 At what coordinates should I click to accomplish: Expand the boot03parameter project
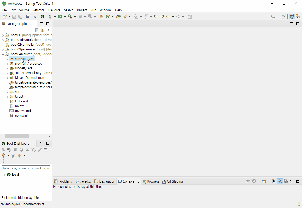[x=3, y=50]
